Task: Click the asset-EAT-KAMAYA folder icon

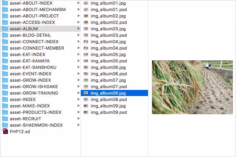Action: click(x=5, y=61)
